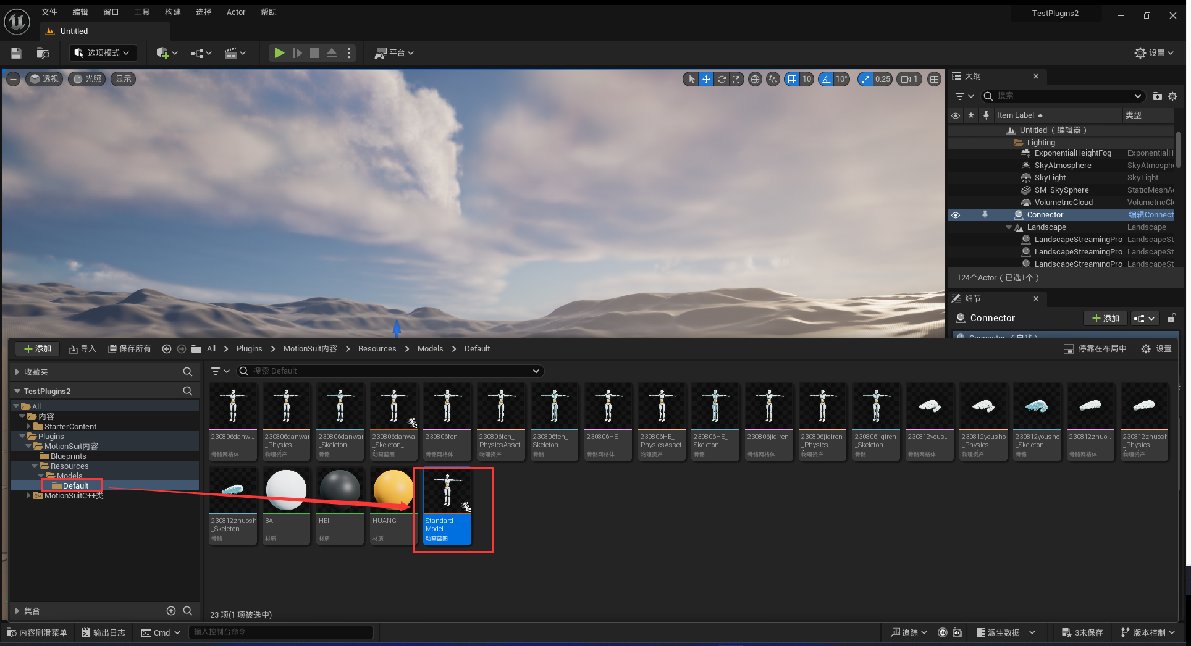Select the translate (move) tool in viewport

[706, 79]
